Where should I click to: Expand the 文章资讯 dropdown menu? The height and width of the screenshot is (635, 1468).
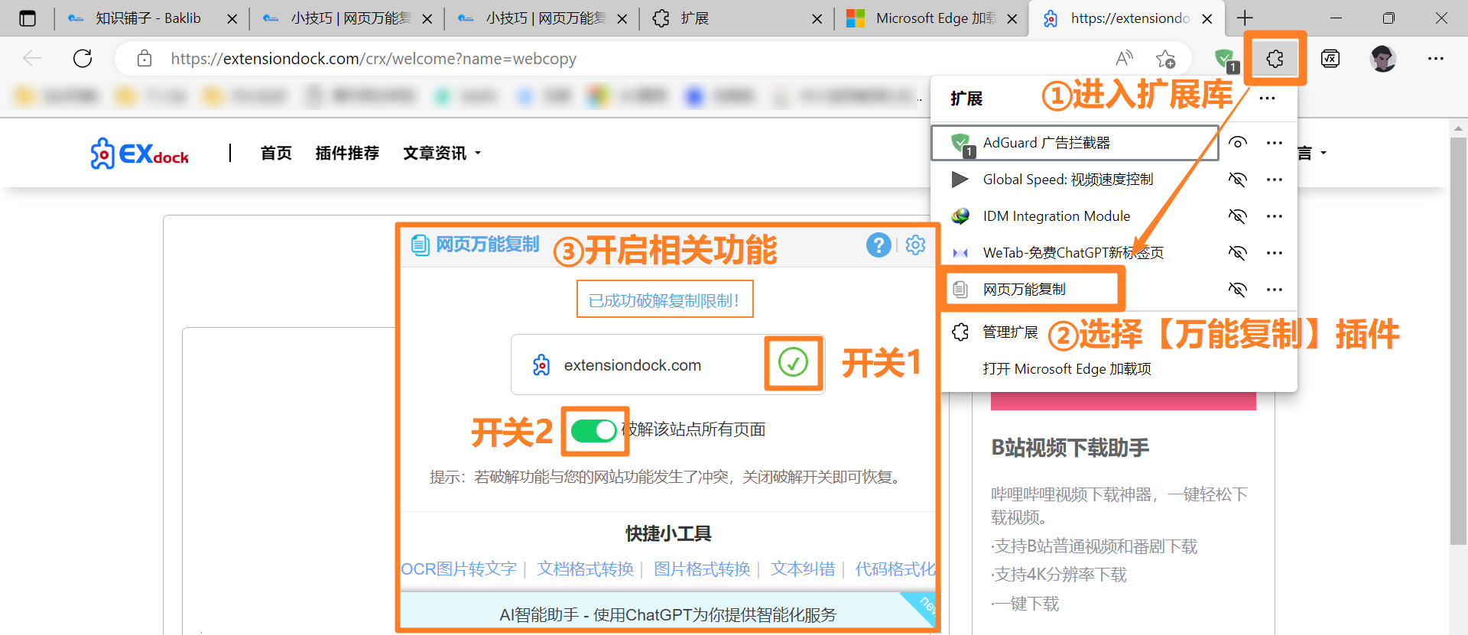click(442, 154)
